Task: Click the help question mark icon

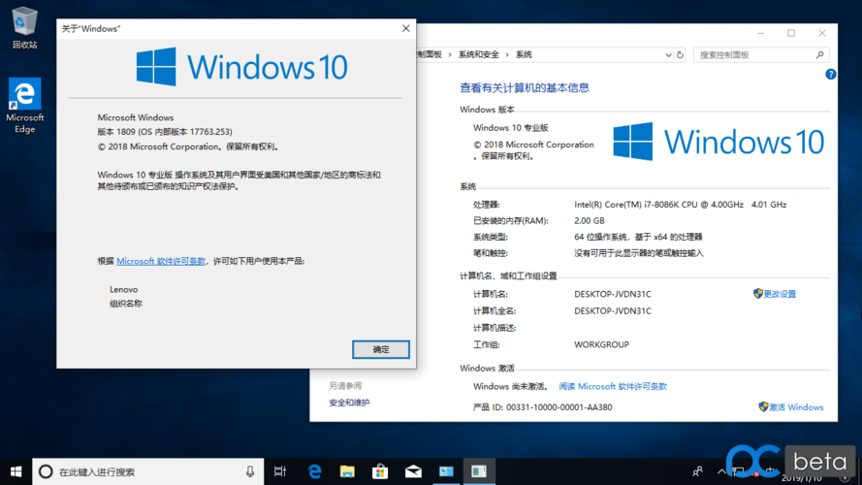Action: click(831, 75)
